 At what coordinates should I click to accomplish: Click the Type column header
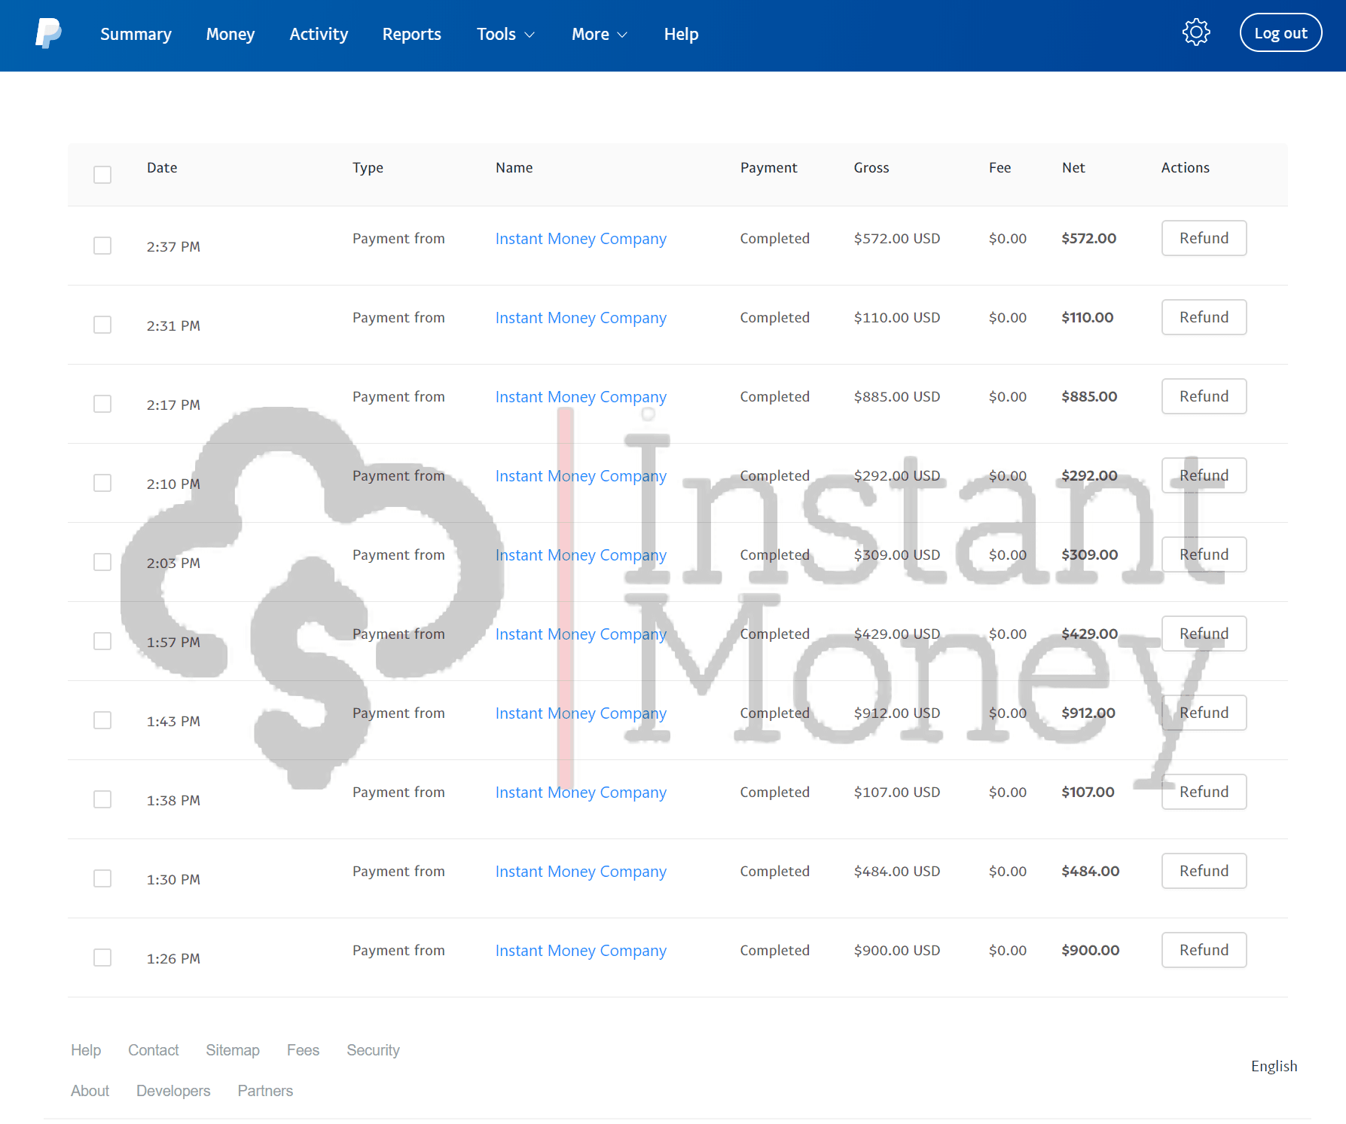coord(368,168)
